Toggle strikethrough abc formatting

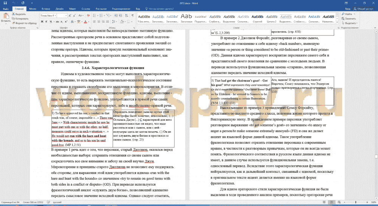(57, 22)
